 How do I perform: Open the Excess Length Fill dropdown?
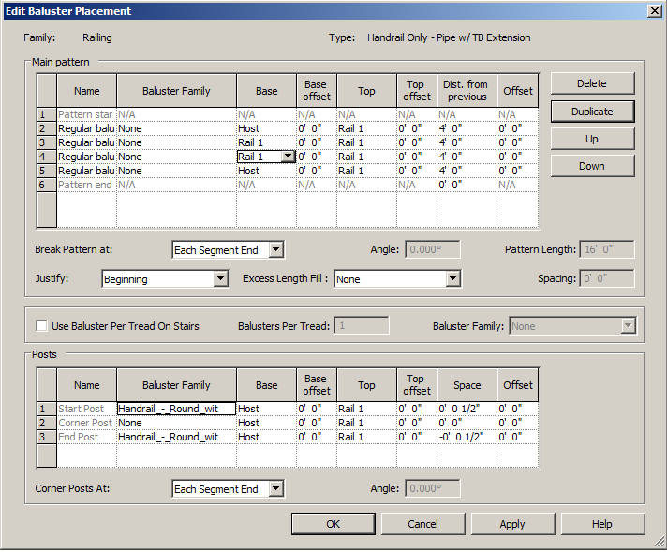tap(452, 279)
